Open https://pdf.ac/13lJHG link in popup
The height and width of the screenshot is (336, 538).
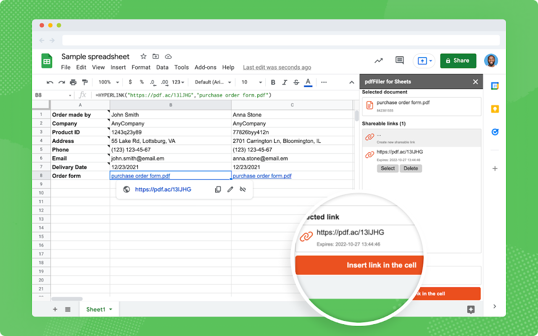click(x=163, y=189)
